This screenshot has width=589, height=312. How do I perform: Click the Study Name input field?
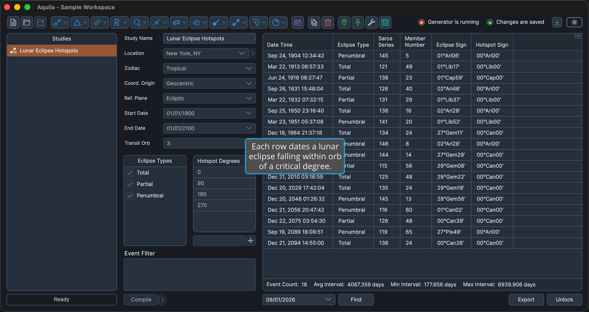[x=210, y=38]
